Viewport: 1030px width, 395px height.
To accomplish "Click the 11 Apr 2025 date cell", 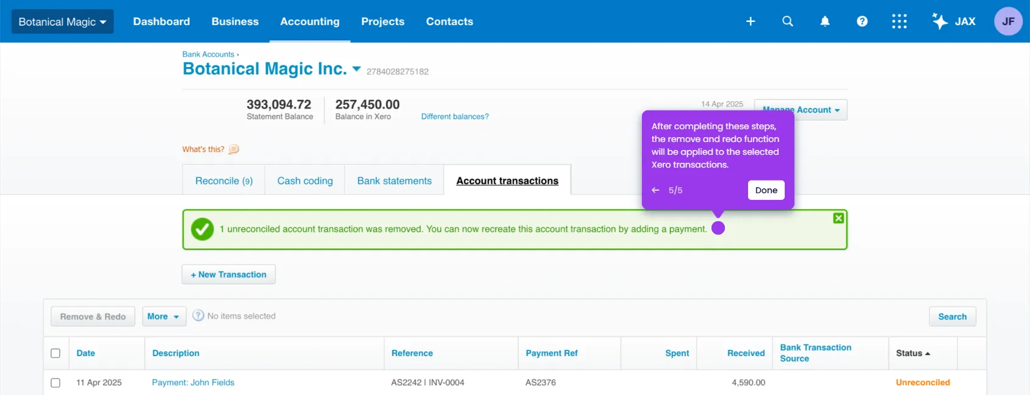I will (x=99, y=383).
